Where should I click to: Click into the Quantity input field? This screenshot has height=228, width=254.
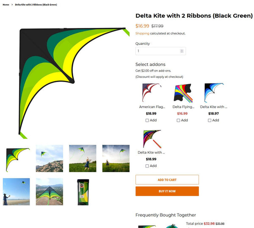(160, 51)
